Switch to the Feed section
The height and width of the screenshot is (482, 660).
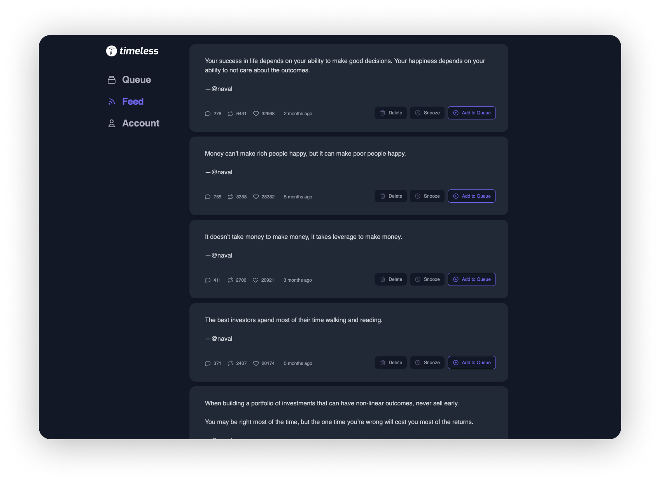(x=133, y=102)
